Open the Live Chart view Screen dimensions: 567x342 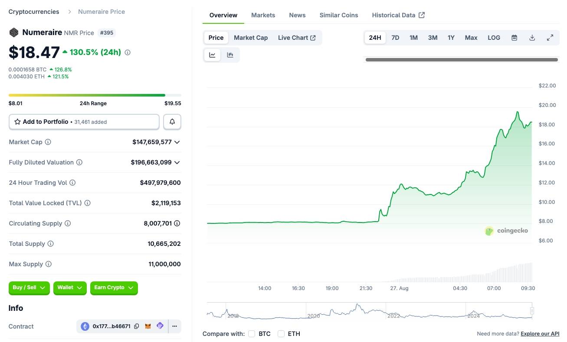(x=297, y=38)
